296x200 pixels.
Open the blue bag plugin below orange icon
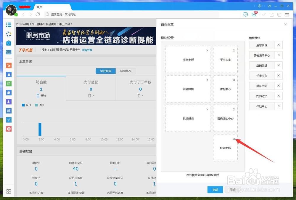[x=9, y=74]
